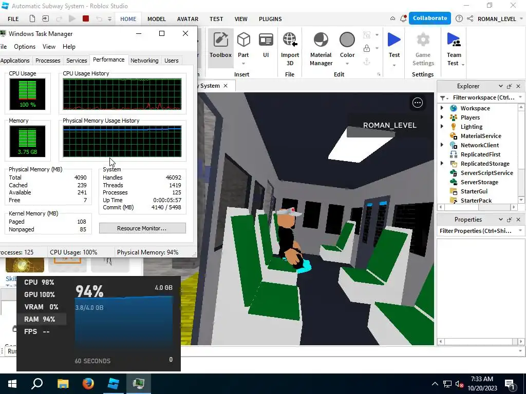This screenshot has height=394, width=526.
Task: Click the Windows Start button
Action: pyautogui.click(x=12, y=384)
